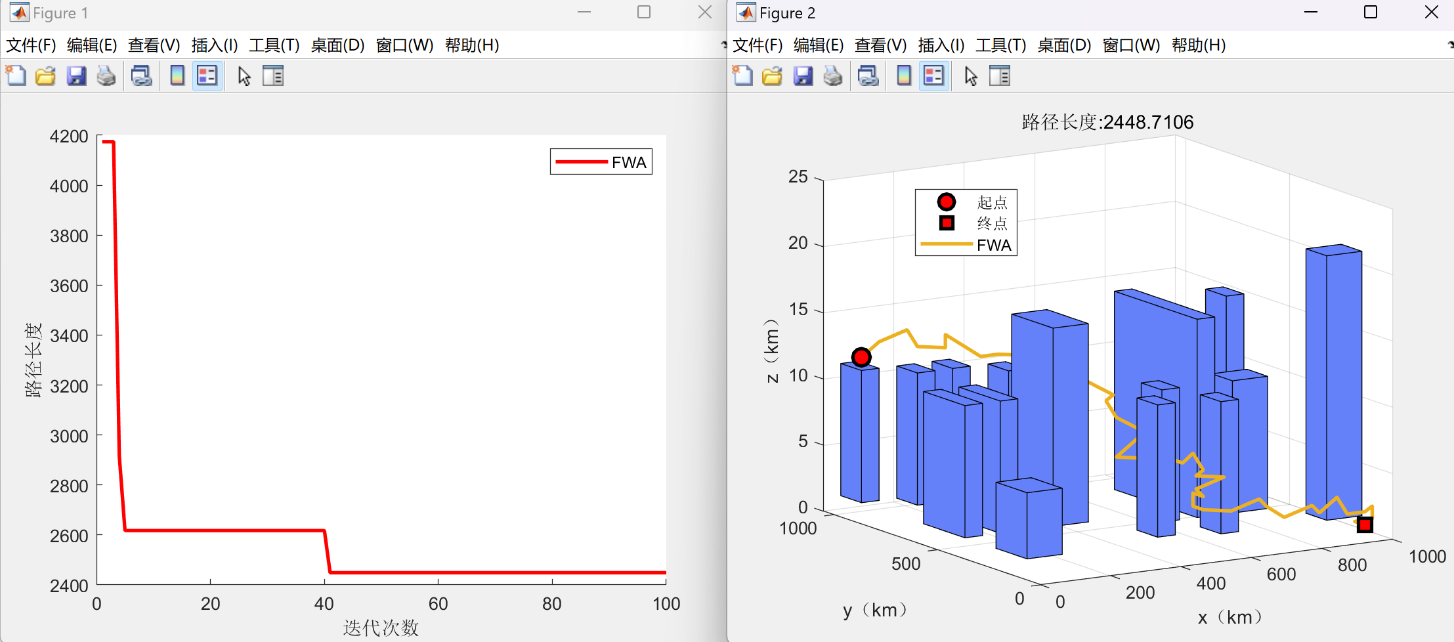1454x642 pixels.
Task: Click 窗口(W) in Figure 2 menu bar
Action: pos(1131,45)
